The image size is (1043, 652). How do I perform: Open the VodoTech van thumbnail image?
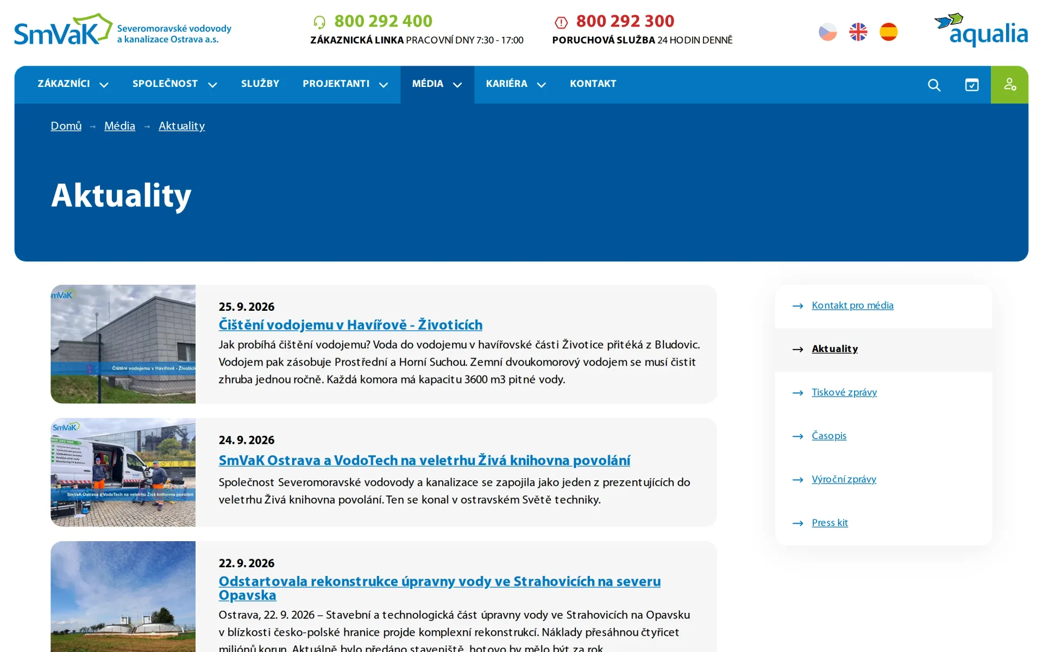123,472
